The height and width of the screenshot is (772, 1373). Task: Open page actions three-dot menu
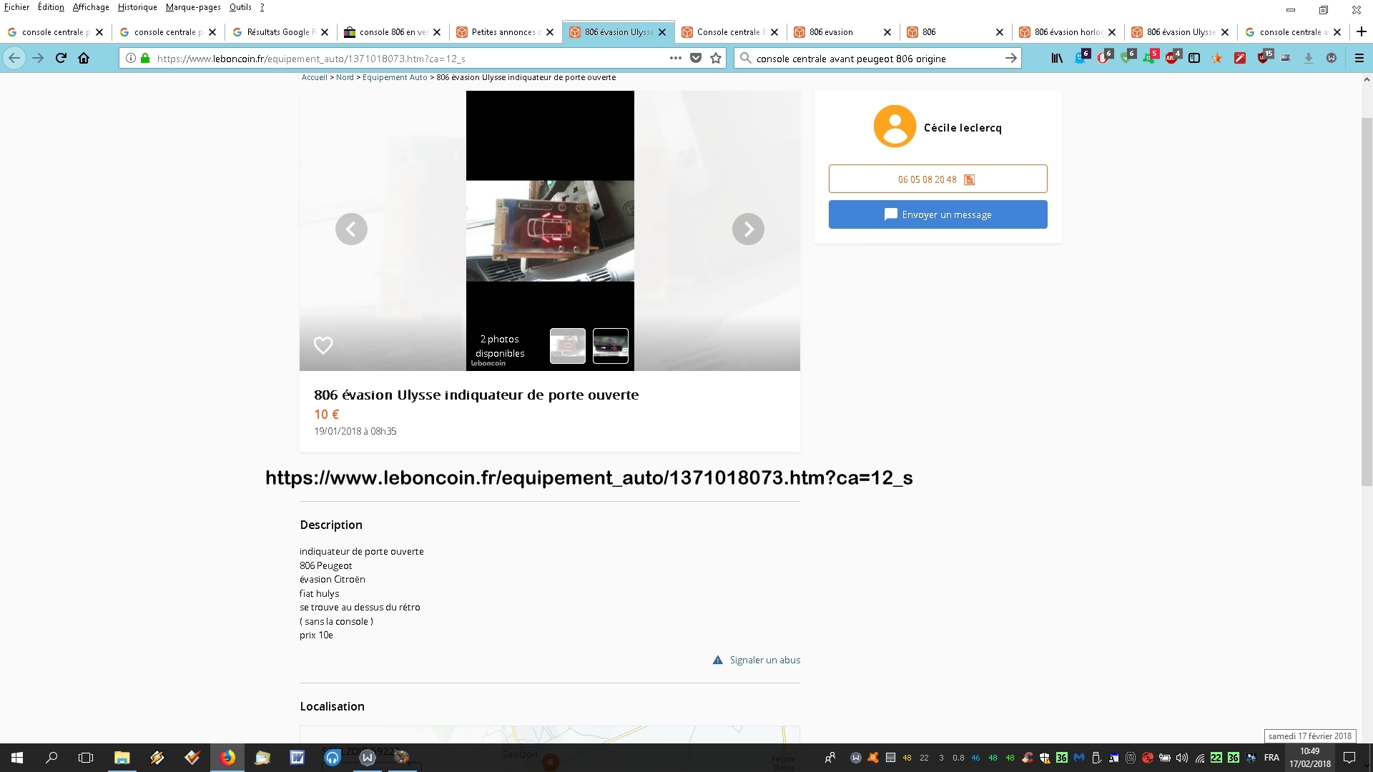(x=675, y=59)
